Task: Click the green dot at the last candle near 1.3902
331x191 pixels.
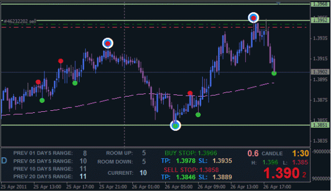Action: pyautogui.click(x=274, y=73)
